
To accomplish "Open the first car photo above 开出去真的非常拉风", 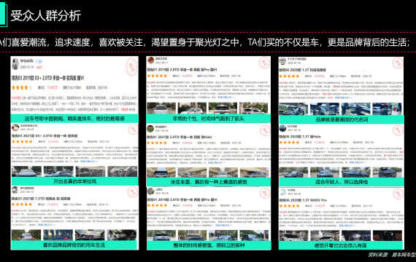I will (26, 172).
